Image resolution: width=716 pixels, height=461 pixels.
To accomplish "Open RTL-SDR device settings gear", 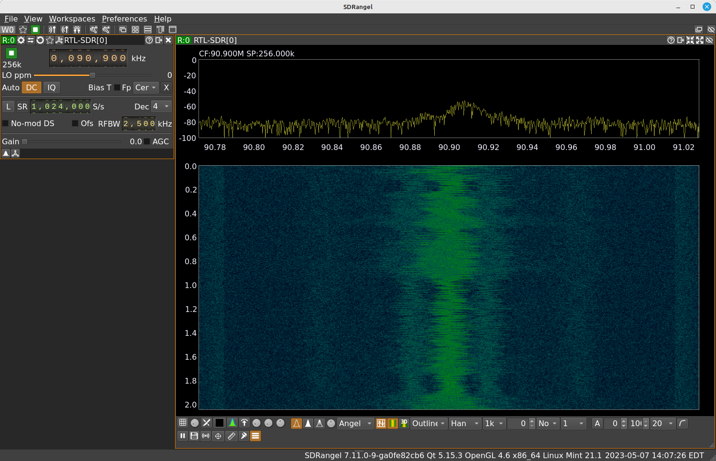I will click(21, 40).
